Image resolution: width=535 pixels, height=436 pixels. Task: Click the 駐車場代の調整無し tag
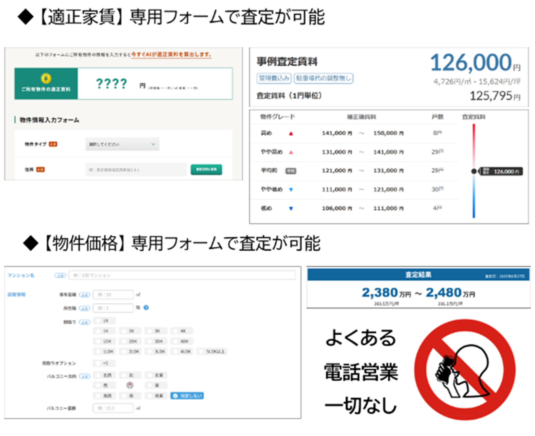tap(323, 78)
